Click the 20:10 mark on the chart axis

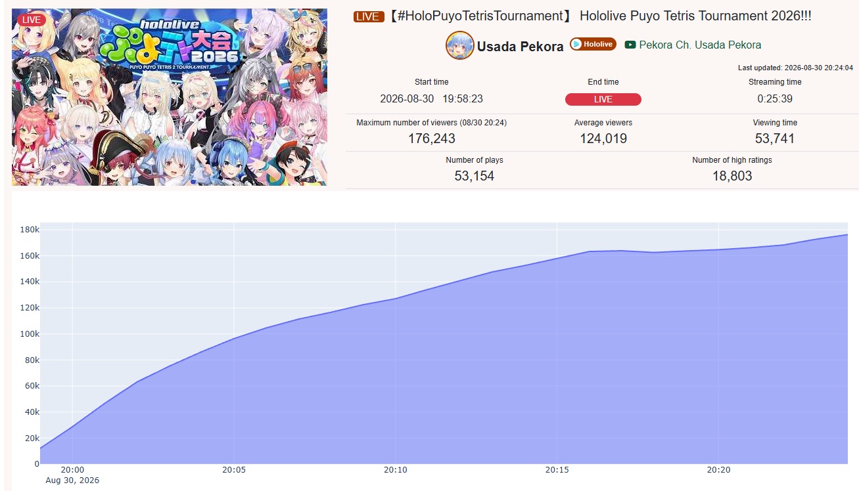coord(395,470)
